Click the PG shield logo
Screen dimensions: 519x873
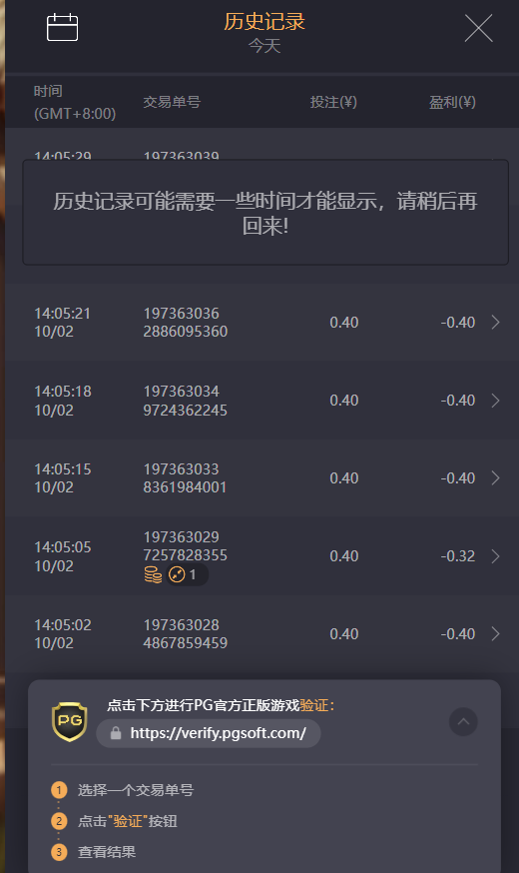point(70,721)
